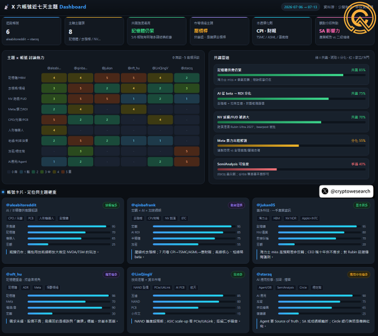The image size is (378, 336).
Task: Click the AI應用/Agent row label in heatmap
Action: point(17,162)
